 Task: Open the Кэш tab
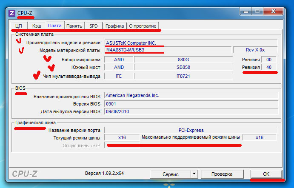tap(37, 26)
